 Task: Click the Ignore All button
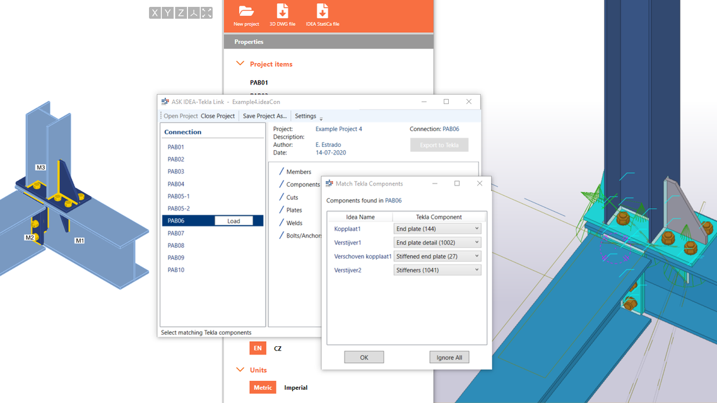click(x=449, y=358)
